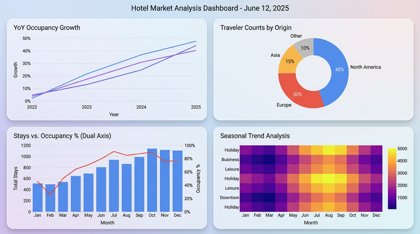Click the "Month" axis title under the heatmap
The height and width of the screenshot is (234, 420).
click(x=311, y=223)
